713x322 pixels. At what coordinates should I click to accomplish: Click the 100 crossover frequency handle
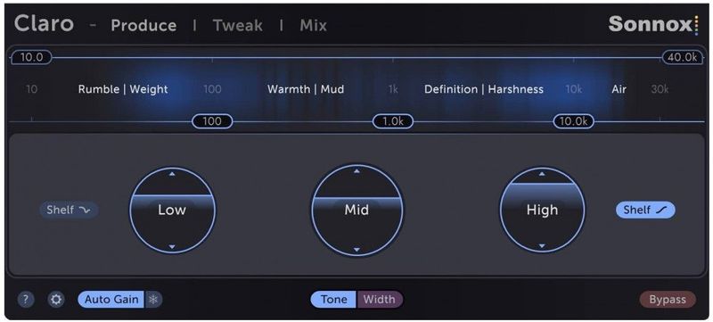coord(212,121)
